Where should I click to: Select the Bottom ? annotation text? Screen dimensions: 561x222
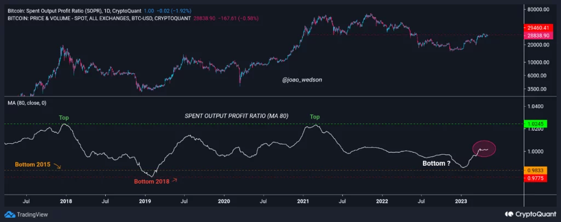tap(436, 163)
